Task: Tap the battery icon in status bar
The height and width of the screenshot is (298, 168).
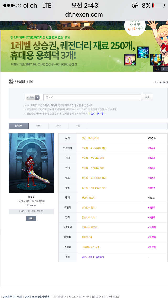Action: (x=159, y=6)
